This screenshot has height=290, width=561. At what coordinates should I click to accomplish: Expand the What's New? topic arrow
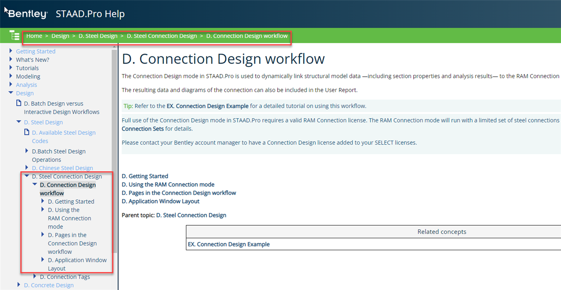pos(11,60)
